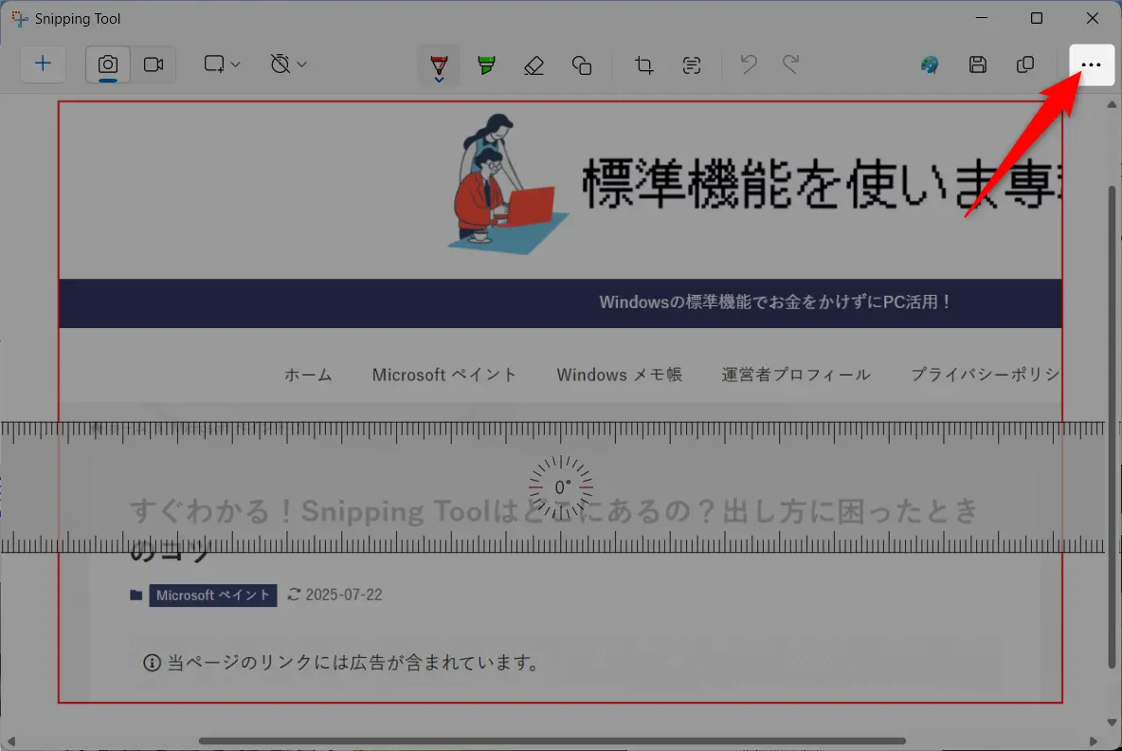Image resolution: width=1122 pixels, height=751 pixels.
Task: Undo the last edit
Action: coord(749,65)
